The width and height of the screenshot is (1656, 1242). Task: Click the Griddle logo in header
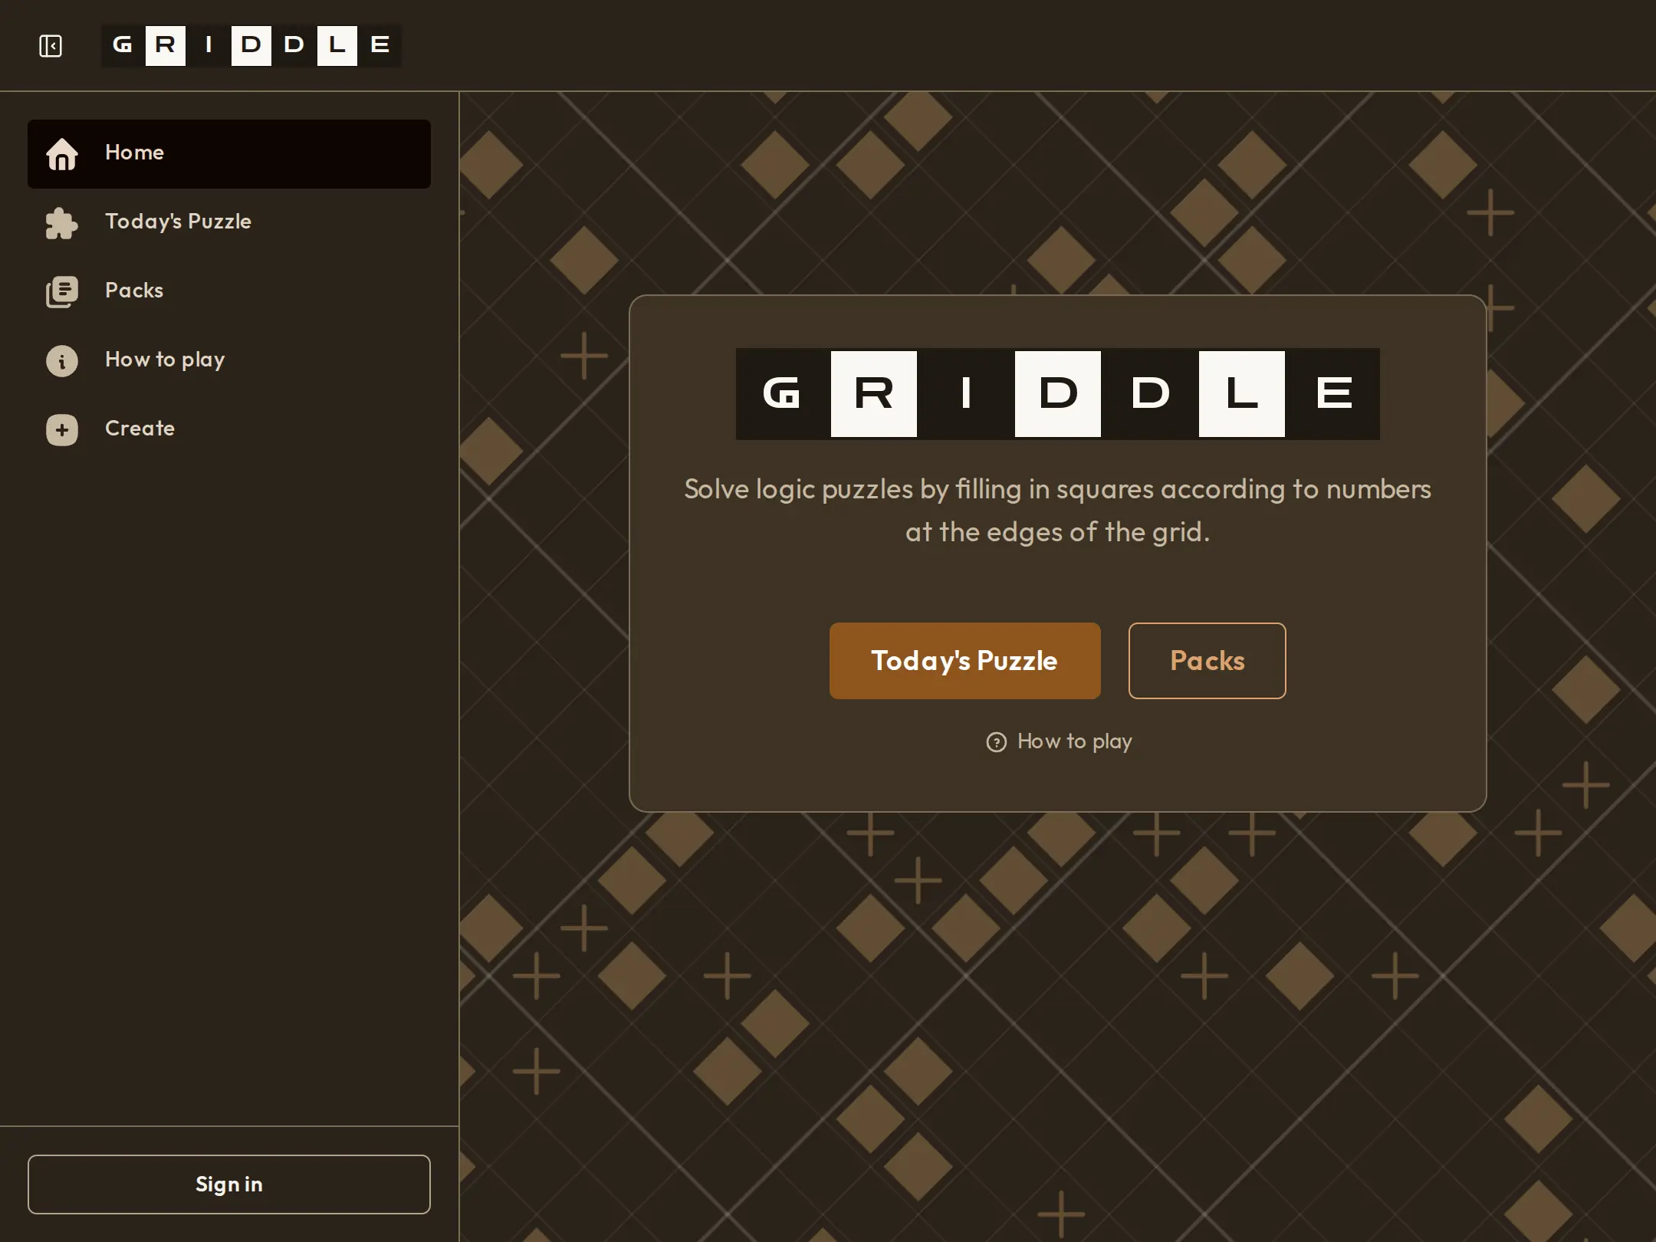pyautogui.click(x=251, y=46)
